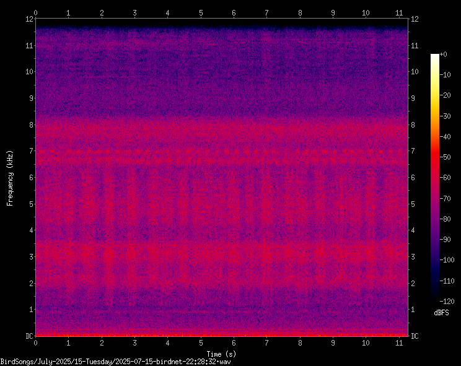Click the '5' tick on the left frequency axis
Screen dimensions: 461x366
31,204
